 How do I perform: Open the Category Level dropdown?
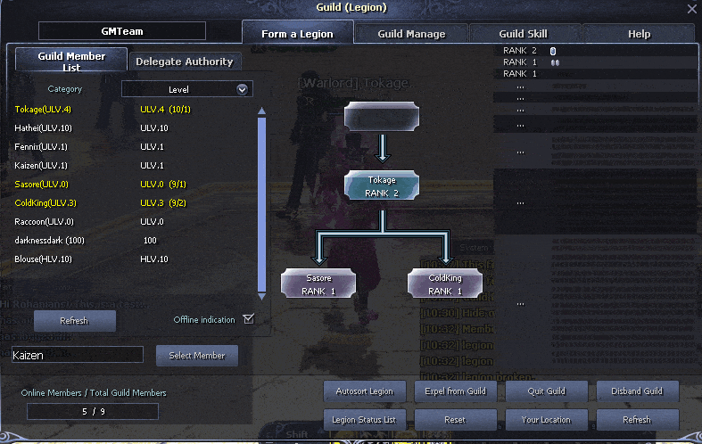click(187, 89)
